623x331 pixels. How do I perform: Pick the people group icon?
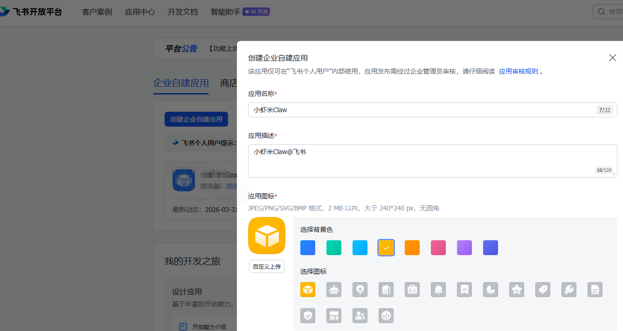point(360,316)
